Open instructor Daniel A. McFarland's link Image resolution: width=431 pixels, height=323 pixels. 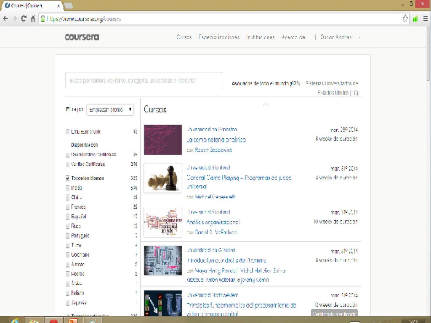216,232
